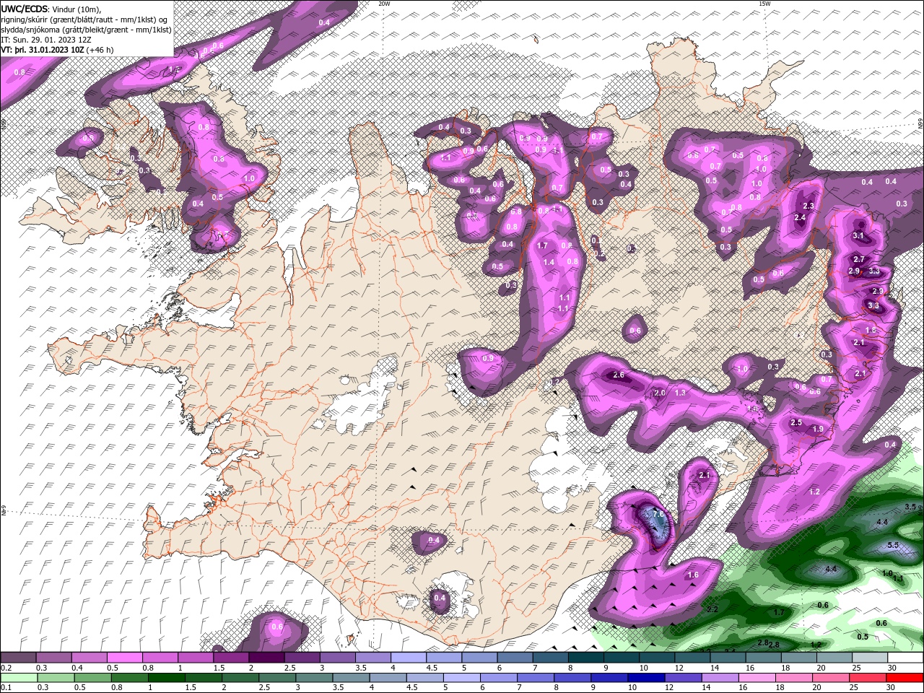The height and width of the screenshot is (693, 924).
Task: Pick the darkest purple 2–2.5 snow swatch
Action: pyautogui.click(x=266, y=658)
